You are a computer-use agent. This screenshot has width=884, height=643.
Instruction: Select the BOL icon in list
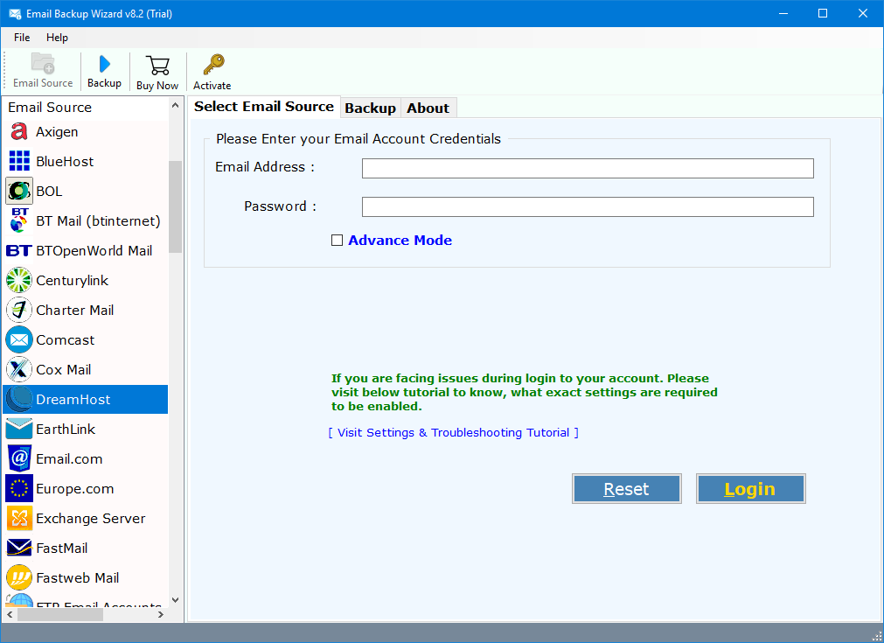click(19, 192)
